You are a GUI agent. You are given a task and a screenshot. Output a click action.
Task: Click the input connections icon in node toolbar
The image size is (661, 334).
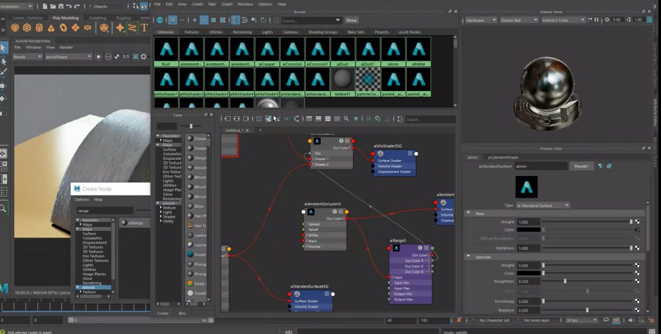pyautogui.click(x=227, y=119)
